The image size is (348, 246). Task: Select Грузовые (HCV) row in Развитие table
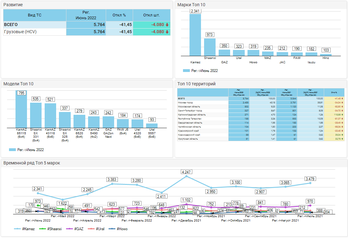coord(34,32)
